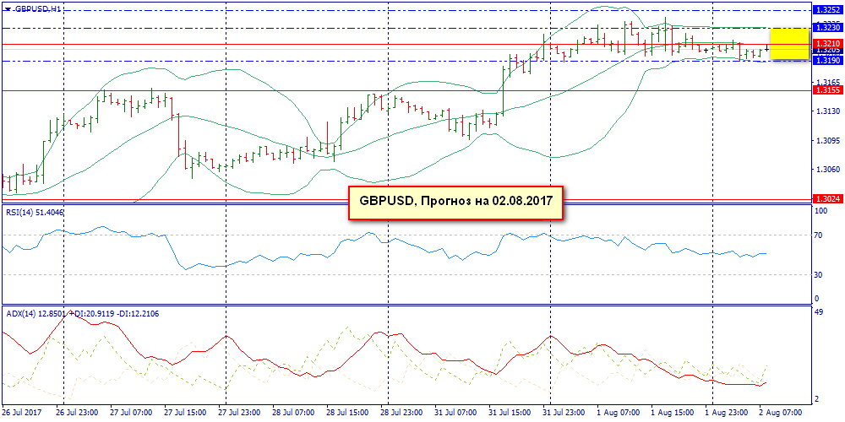
Task: Select the '31 Jul 23:00' time label
Action: click(563, 412)
